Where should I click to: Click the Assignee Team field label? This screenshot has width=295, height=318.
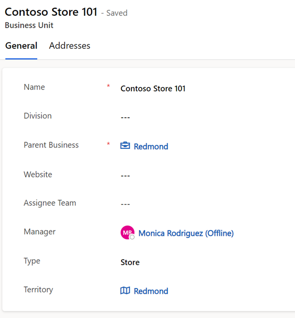(x=50, y=203)
